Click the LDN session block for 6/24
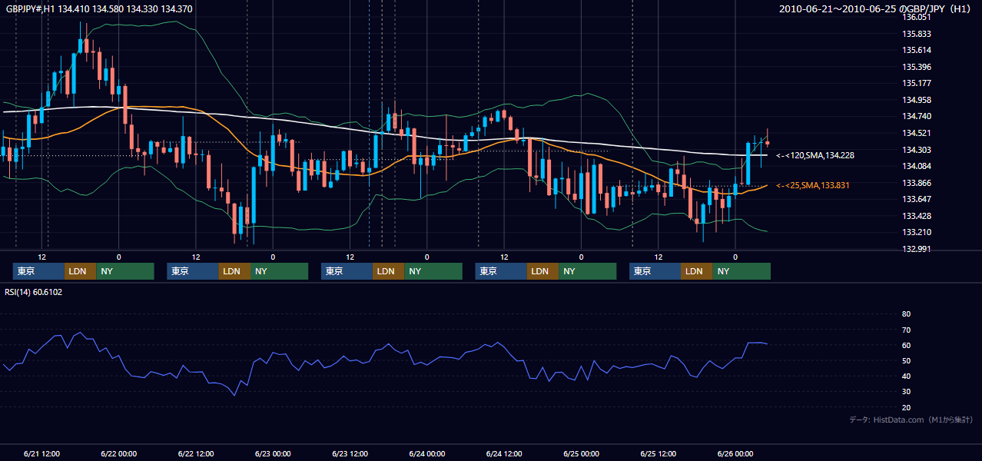Image resolution: width=982 pixels, height=461 pixels. [x=542, y=271]
